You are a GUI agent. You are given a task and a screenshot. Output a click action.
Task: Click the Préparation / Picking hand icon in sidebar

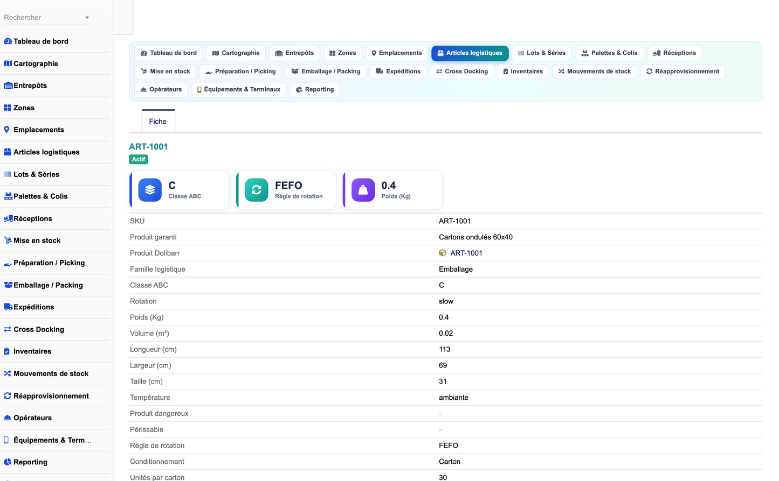[x=8, y=263]
